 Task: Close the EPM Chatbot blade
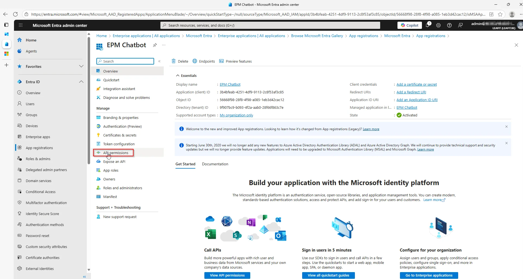click(x=516, y=45)
